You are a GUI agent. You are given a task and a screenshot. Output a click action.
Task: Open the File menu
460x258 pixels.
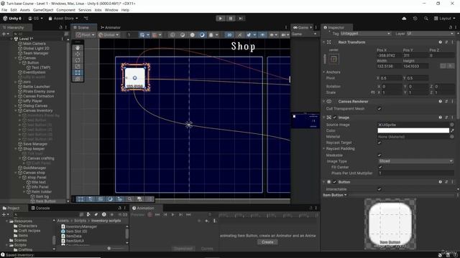[x=4, y=10]
